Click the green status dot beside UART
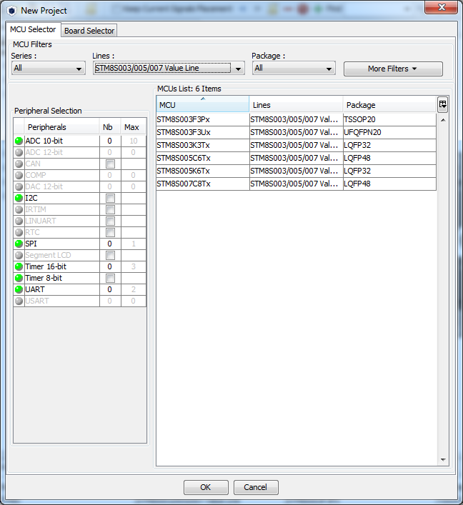The image size is (463, 505). (x=19, y=289)
